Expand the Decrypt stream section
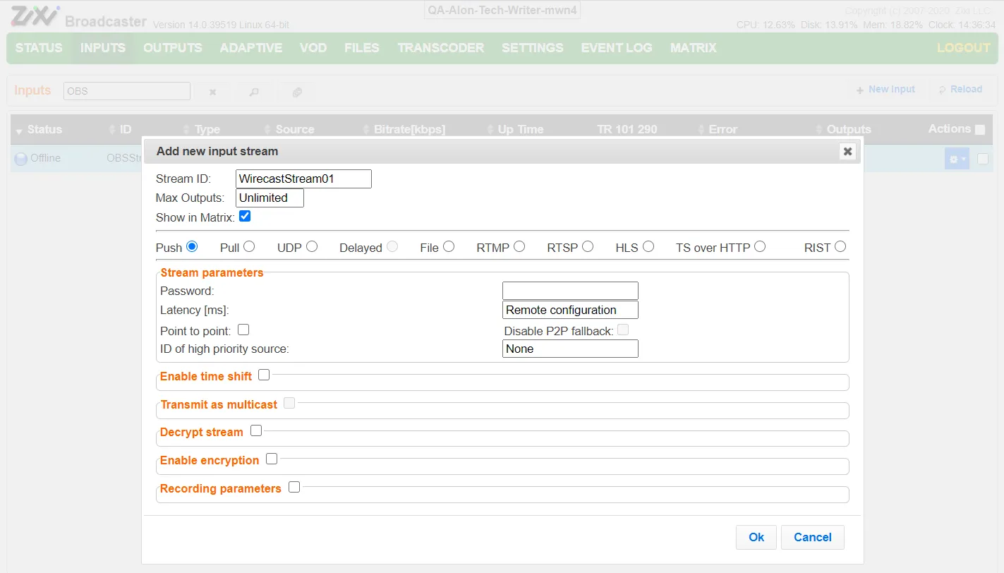This screenshot has width=1004, height=573. (256, 430)
